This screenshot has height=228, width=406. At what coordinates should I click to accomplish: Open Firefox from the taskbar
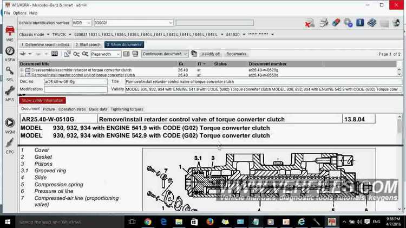(209, 222)
